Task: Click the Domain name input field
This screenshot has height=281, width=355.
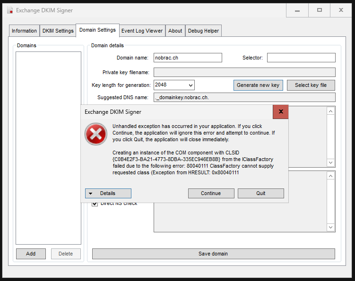Action: click(188, 58)
